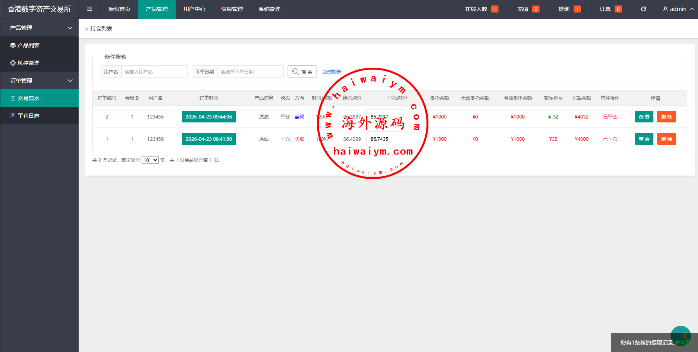
Task: Collapse the 产品管理 sidebar section
Action: pyautogui.click(x=70, y=28)
